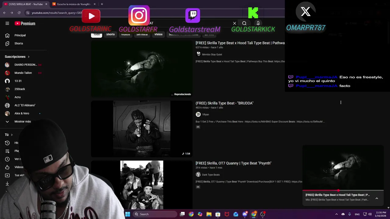Viewport: 390px width, 219px height.
Task: Open Skrilla, OT7 Quanny Psynth title
Action: click(x=233, y=163)
